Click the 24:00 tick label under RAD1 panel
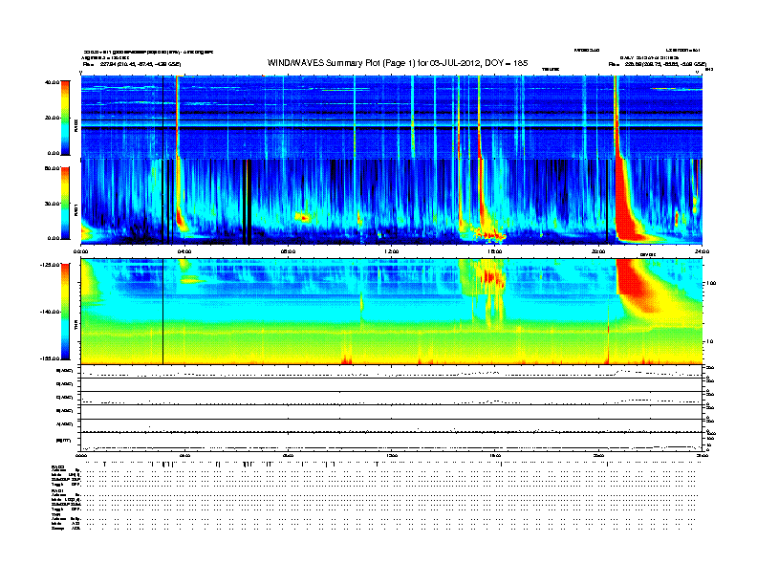Viewport: 757px width, 585px height. tap(702, 251)
